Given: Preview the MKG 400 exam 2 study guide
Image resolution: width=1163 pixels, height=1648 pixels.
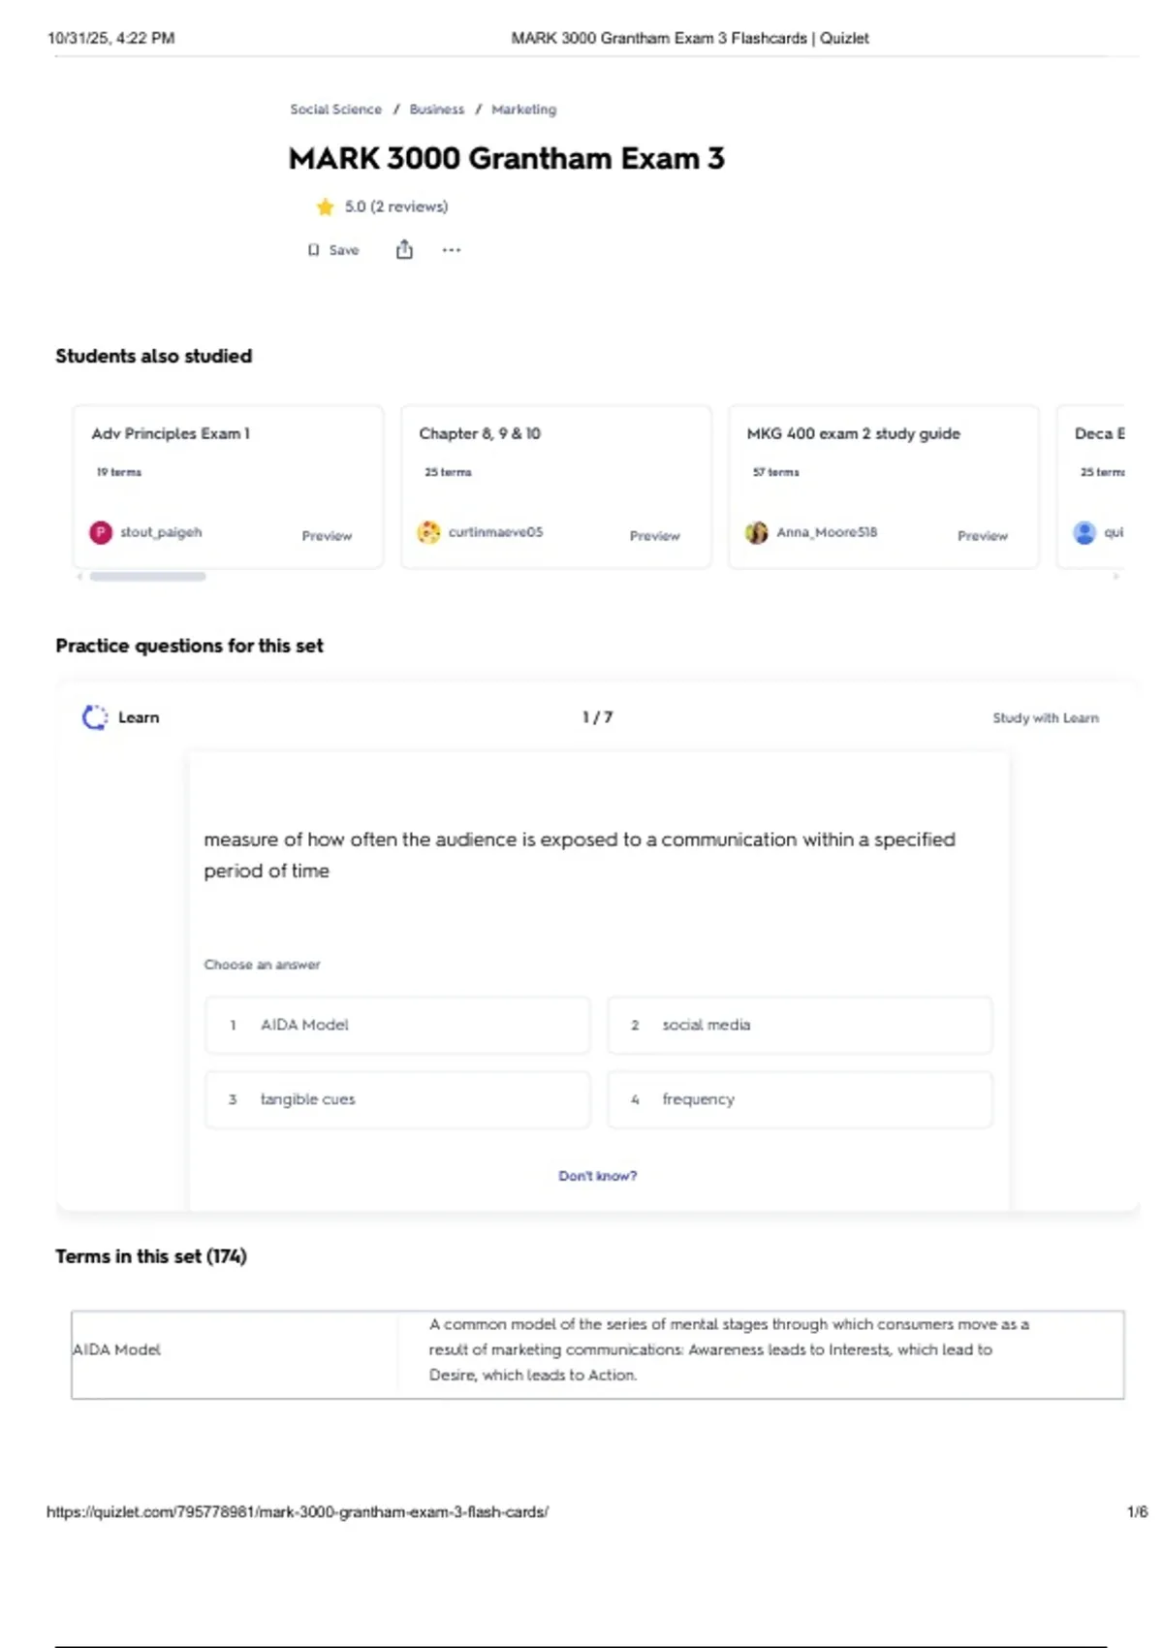Looking at the screenshot, I should pyautogui.click(x=983, y=536).
